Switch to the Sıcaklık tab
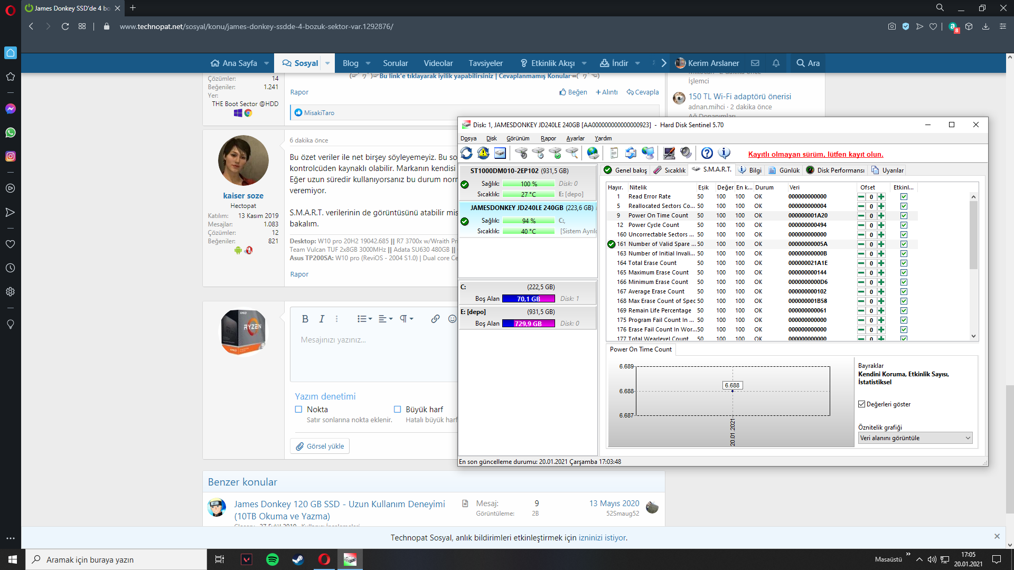1014x570 pixels. pyautogui.click(x=669, y=170)
